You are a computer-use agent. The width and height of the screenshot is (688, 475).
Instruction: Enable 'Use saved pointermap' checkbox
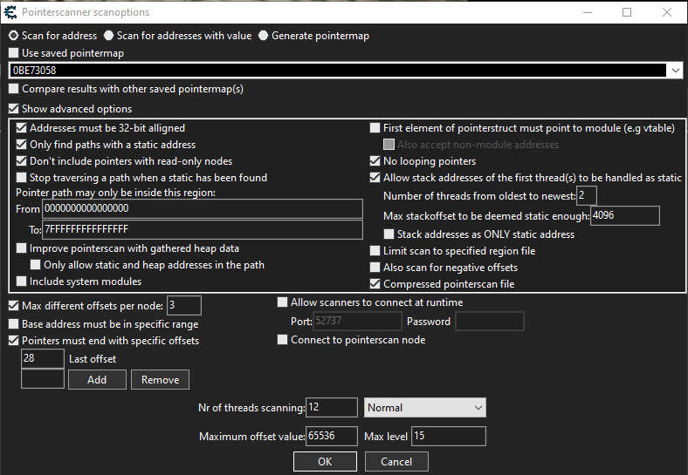pos(13,53)
